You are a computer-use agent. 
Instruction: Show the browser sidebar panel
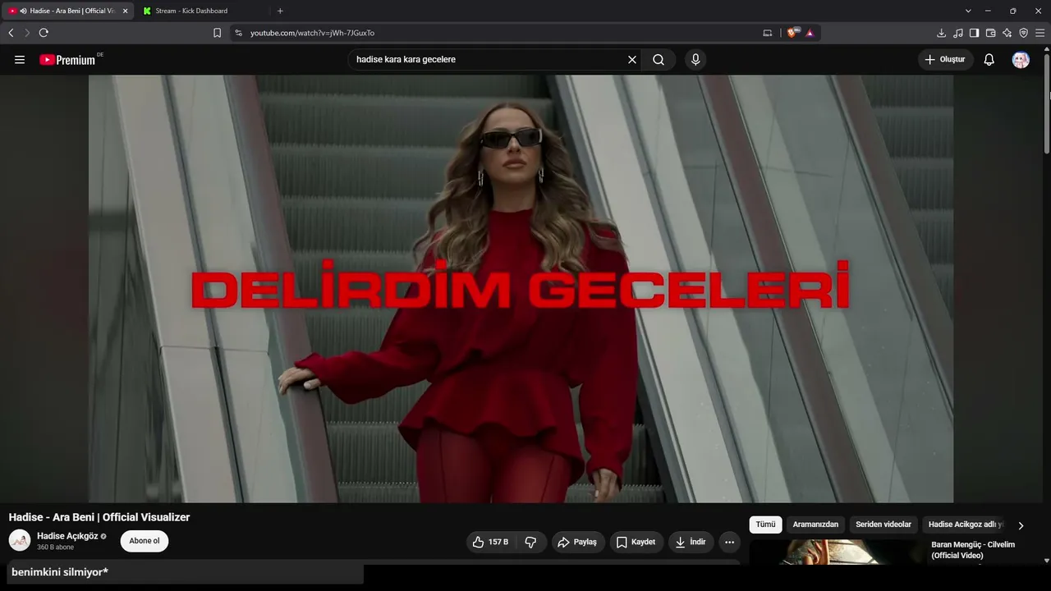click(x=974, y=33)
